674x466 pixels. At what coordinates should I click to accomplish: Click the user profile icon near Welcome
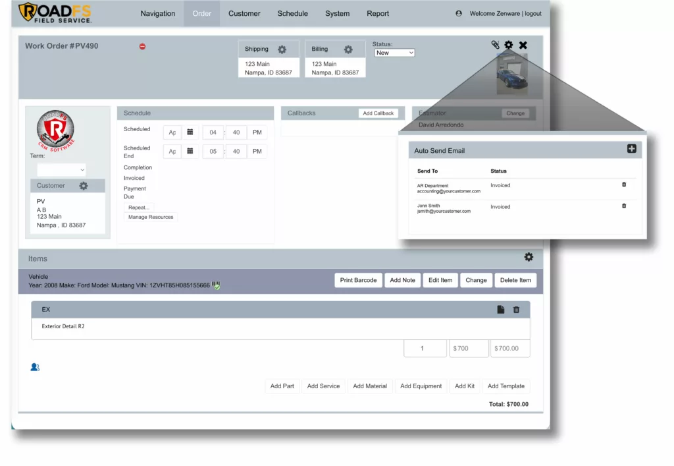point(459,13)
